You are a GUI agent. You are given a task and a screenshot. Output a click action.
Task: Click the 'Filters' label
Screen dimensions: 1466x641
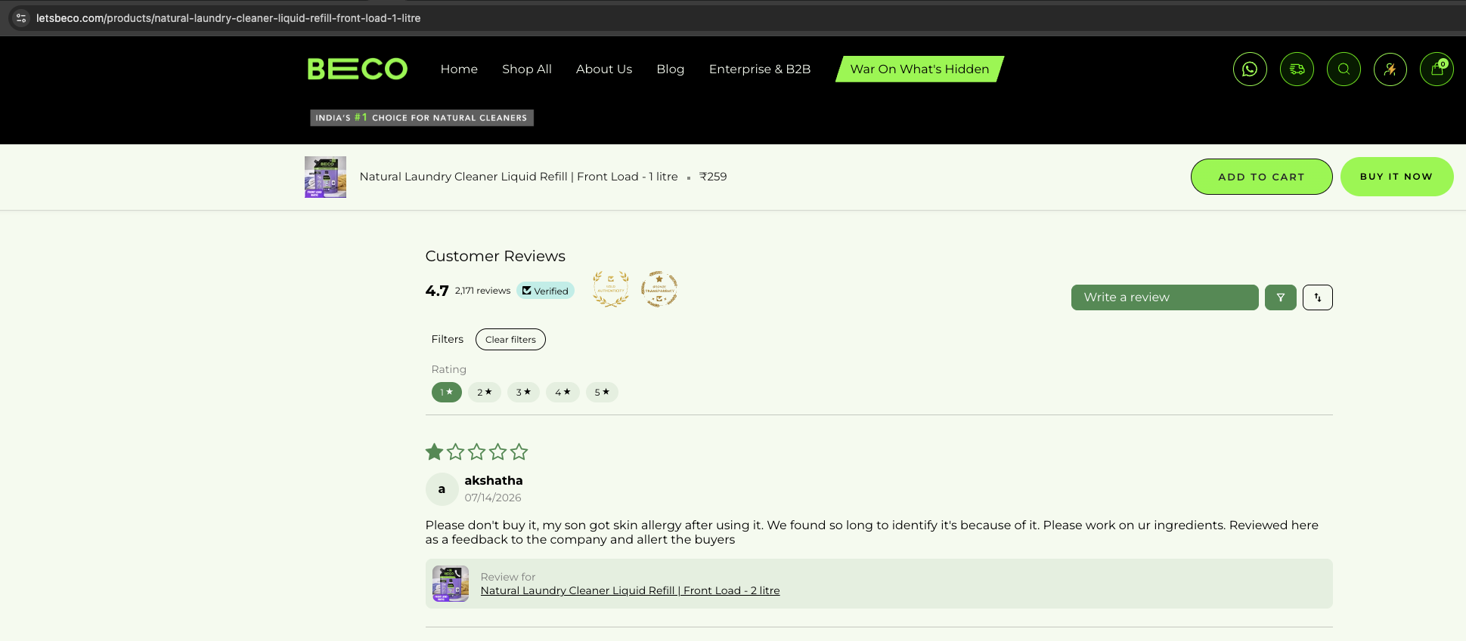tap(448, 340)
